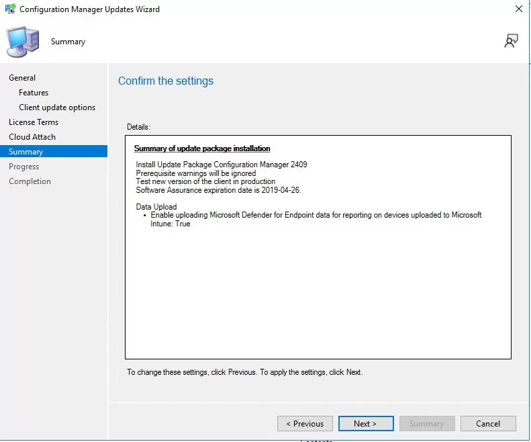
Task: Click the computer wizard header icon
Action: click(23, 42)
